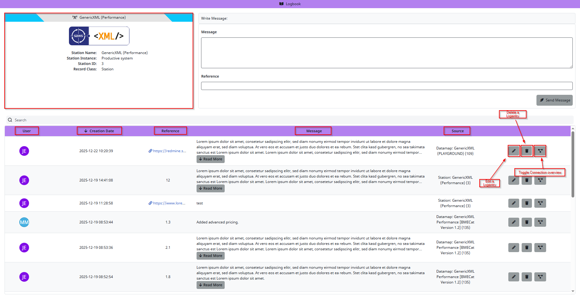This screenshot has height=298, width=580.
Task: Click the saws XML station logo
Action: [x=99, y=36]
